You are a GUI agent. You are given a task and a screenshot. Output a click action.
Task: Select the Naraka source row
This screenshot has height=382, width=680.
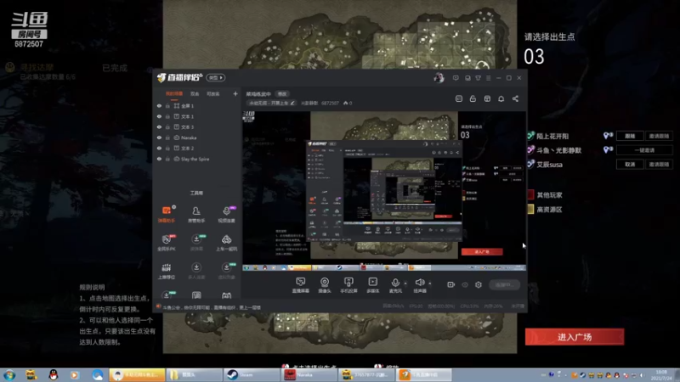click(x=197, y=138)
